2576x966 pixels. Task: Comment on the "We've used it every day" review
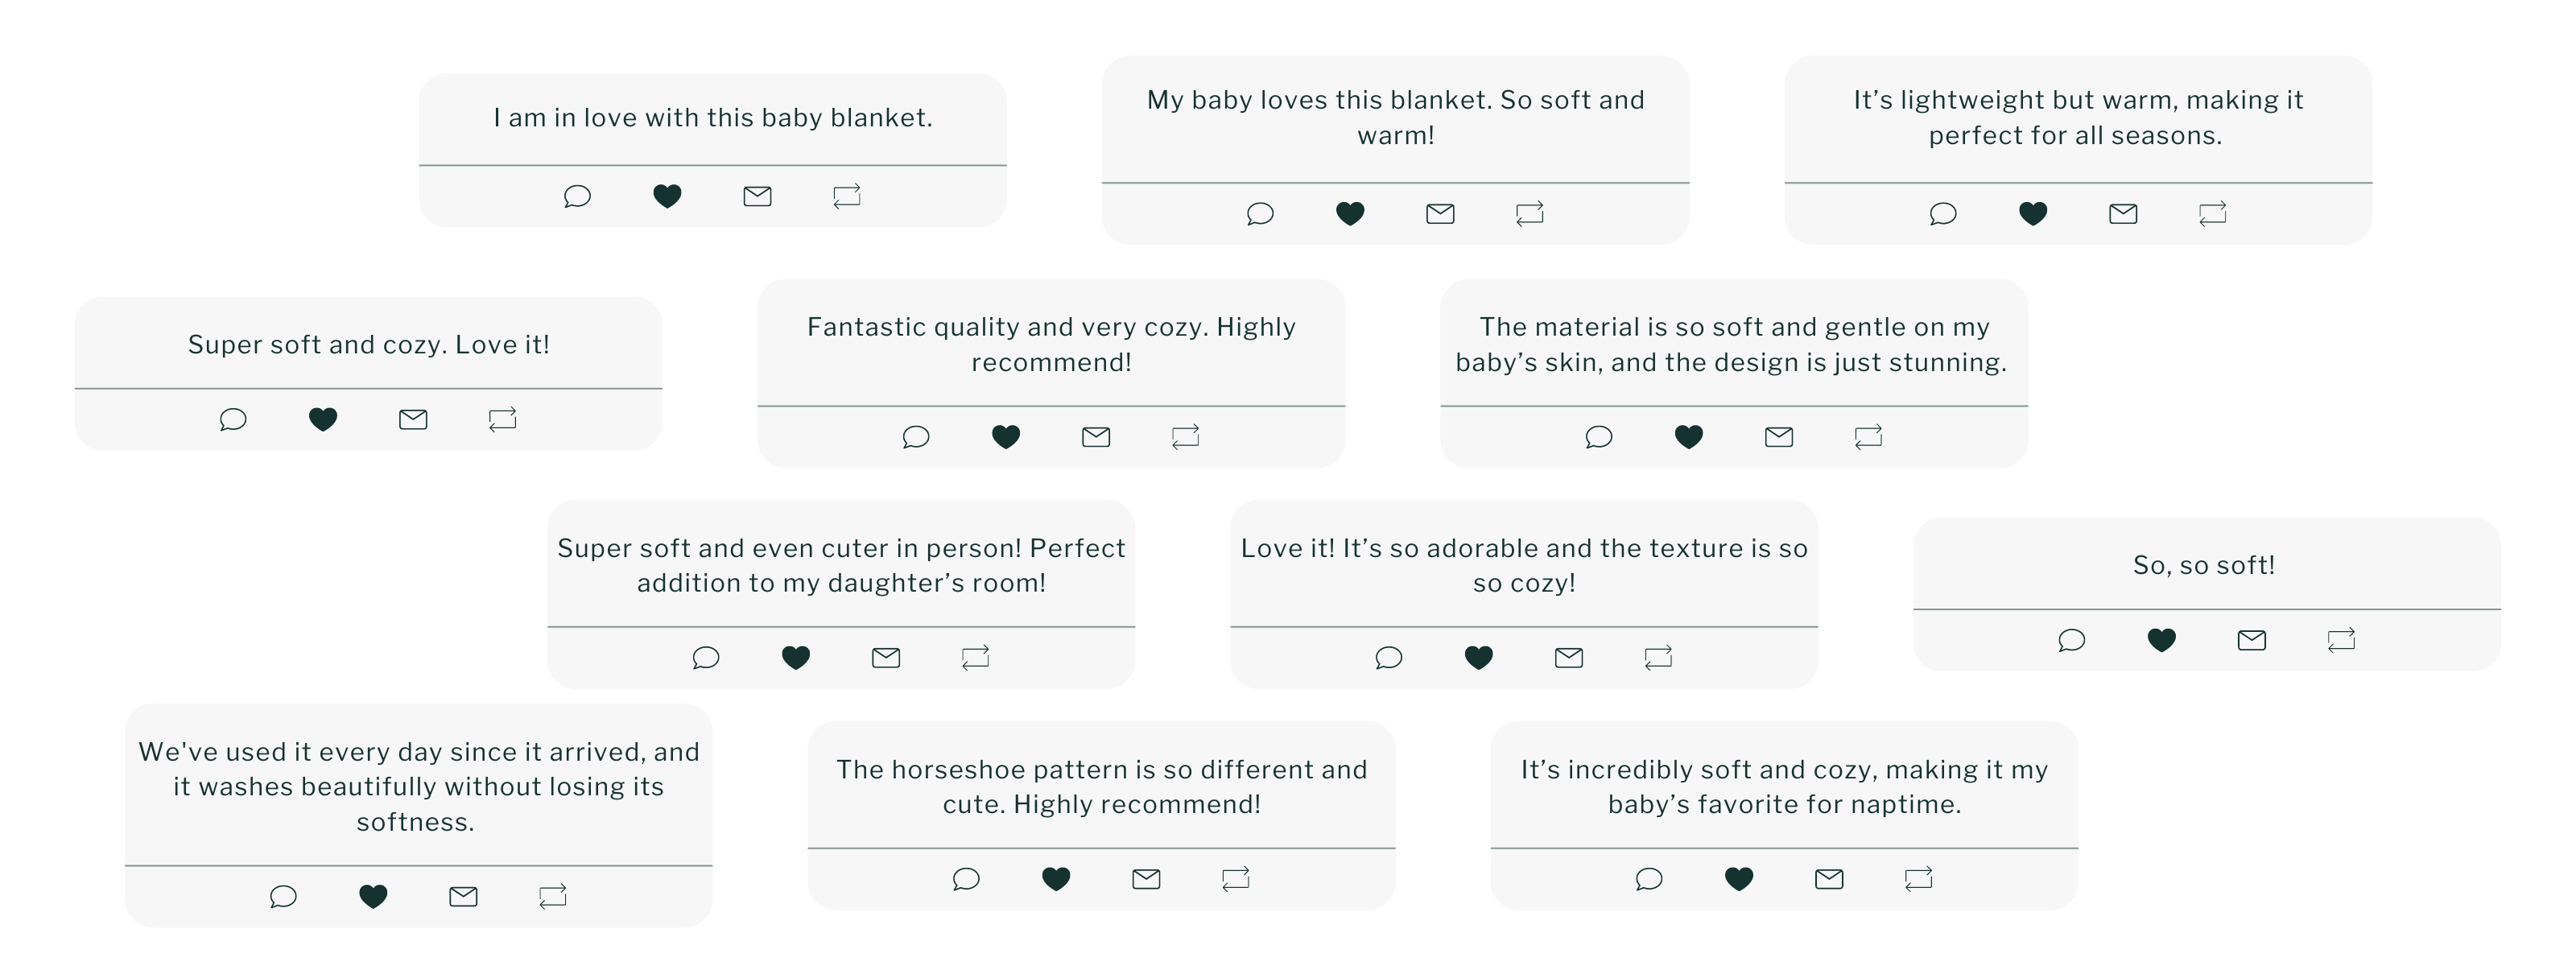click(x=283, y=896)
